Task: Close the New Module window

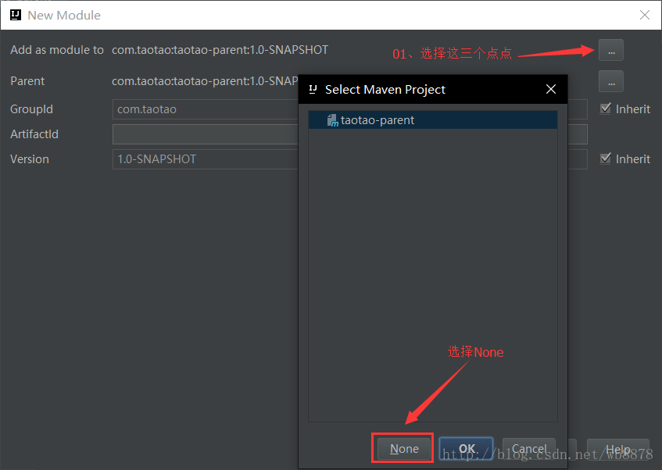Action: [x=644, y=15]
